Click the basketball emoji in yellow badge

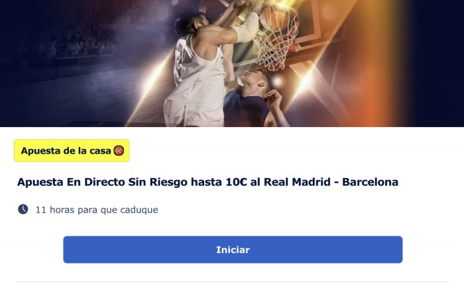119,150
